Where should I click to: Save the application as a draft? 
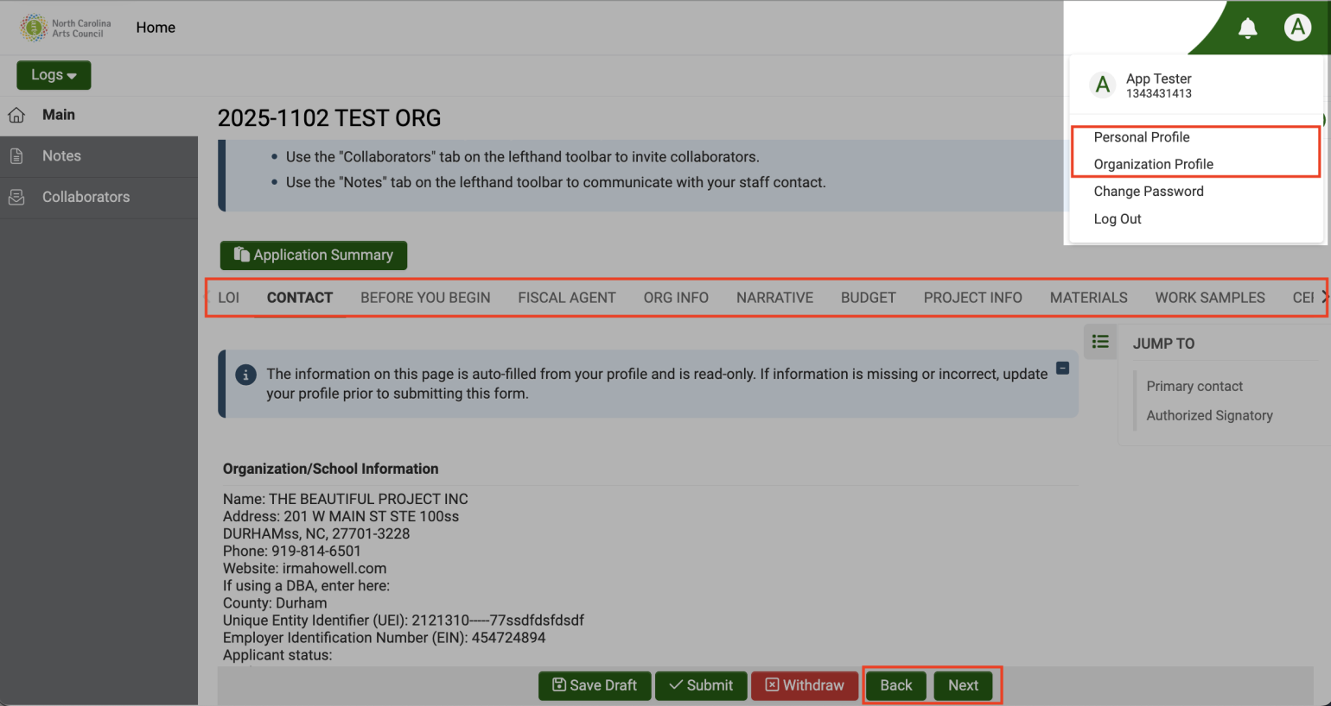[x=595, y=685]
